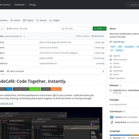Image resolution: width=139 pixels, height=139 pixels.
Task: Open the Releases section heading
Action: [114, 85]
